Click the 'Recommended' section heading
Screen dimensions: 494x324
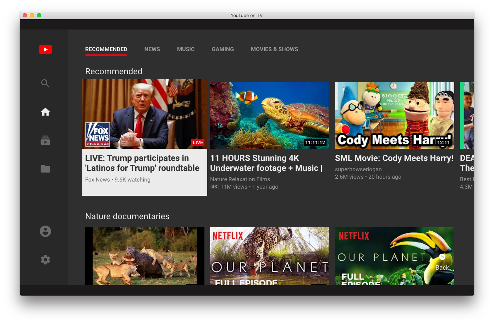[x=114, y=71]
